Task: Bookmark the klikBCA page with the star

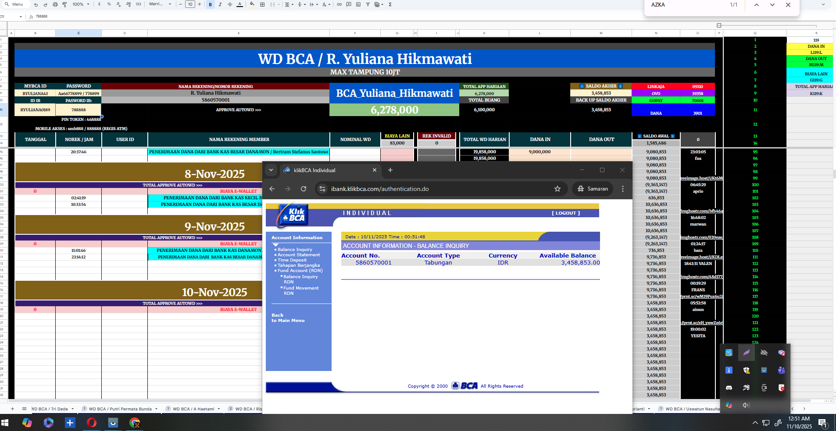Action: pyautogui.click(x=557, y=189)
